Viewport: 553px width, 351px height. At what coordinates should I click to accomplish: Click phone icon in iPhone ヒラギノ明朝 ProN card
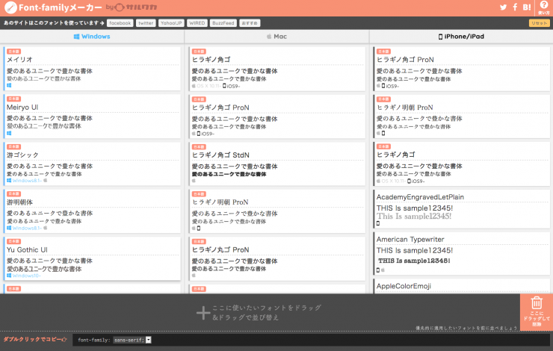coord(383,133)
